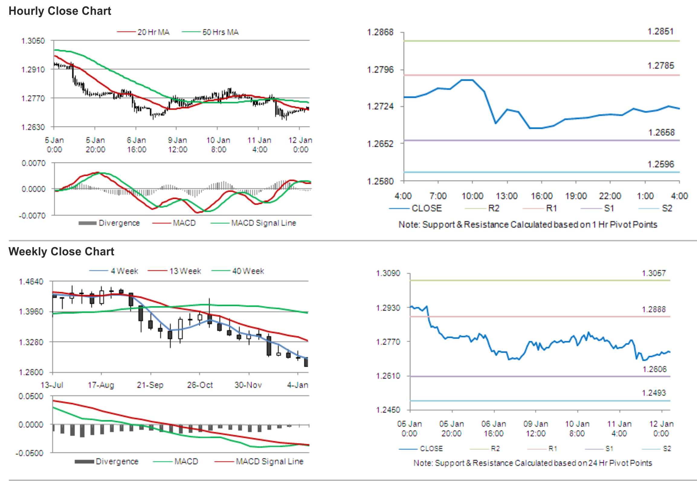This screenshot has width=697, height=481.
Task: Click the 4-Jan date label on weekly chart
Action: point(298,385)
